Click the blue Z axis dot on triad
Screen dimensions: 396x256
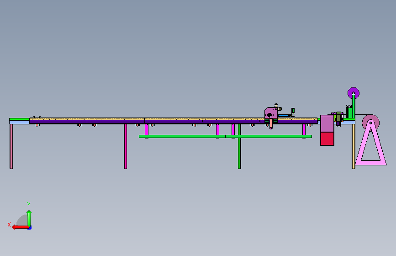pos(30,228)
